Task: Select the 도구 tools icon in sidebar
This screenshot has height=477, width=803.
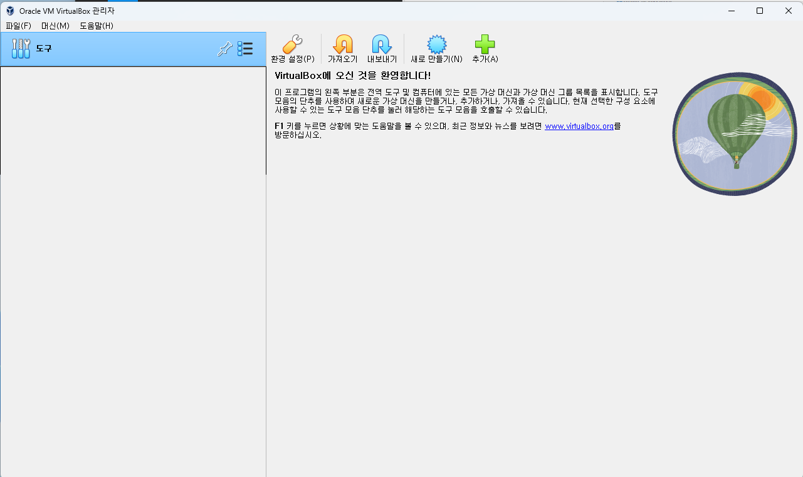Action: (x=21, y=48)
